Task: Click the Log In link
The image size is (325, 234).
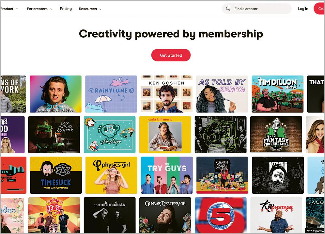Action: 303,9
